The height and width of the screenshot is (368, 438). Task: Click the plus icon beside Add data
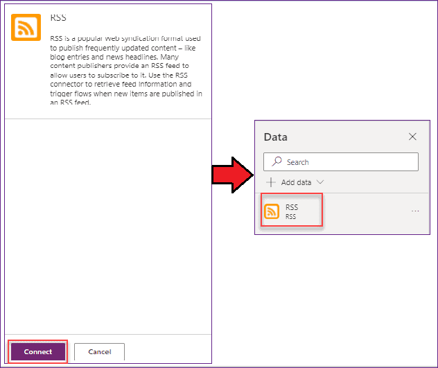tap(271, 182)
